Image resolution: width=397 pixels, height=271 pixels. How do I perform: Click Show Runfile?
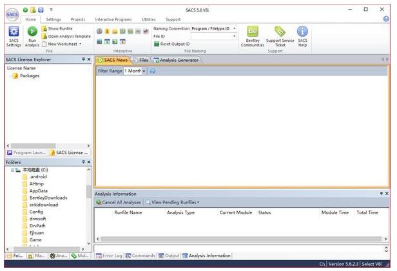tap(57, 28)
